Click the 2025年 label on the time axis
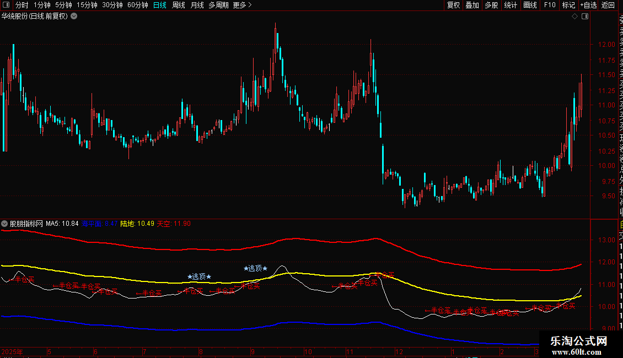Viewport: 623px width, 358px height. point(12,351)
